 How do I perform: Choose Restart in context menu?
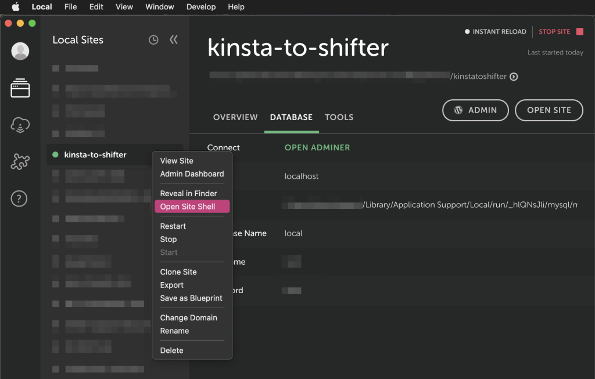[x=192, y=226]
